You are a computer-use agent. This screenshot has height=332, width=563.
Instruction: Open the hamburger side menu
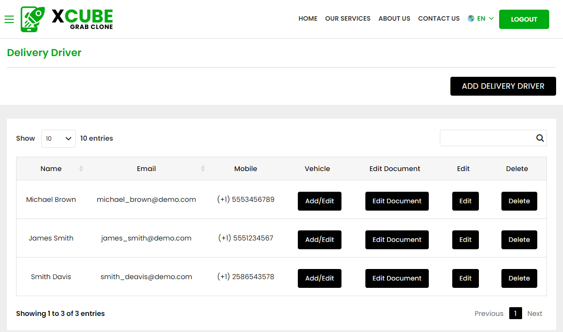coord(9,19)
